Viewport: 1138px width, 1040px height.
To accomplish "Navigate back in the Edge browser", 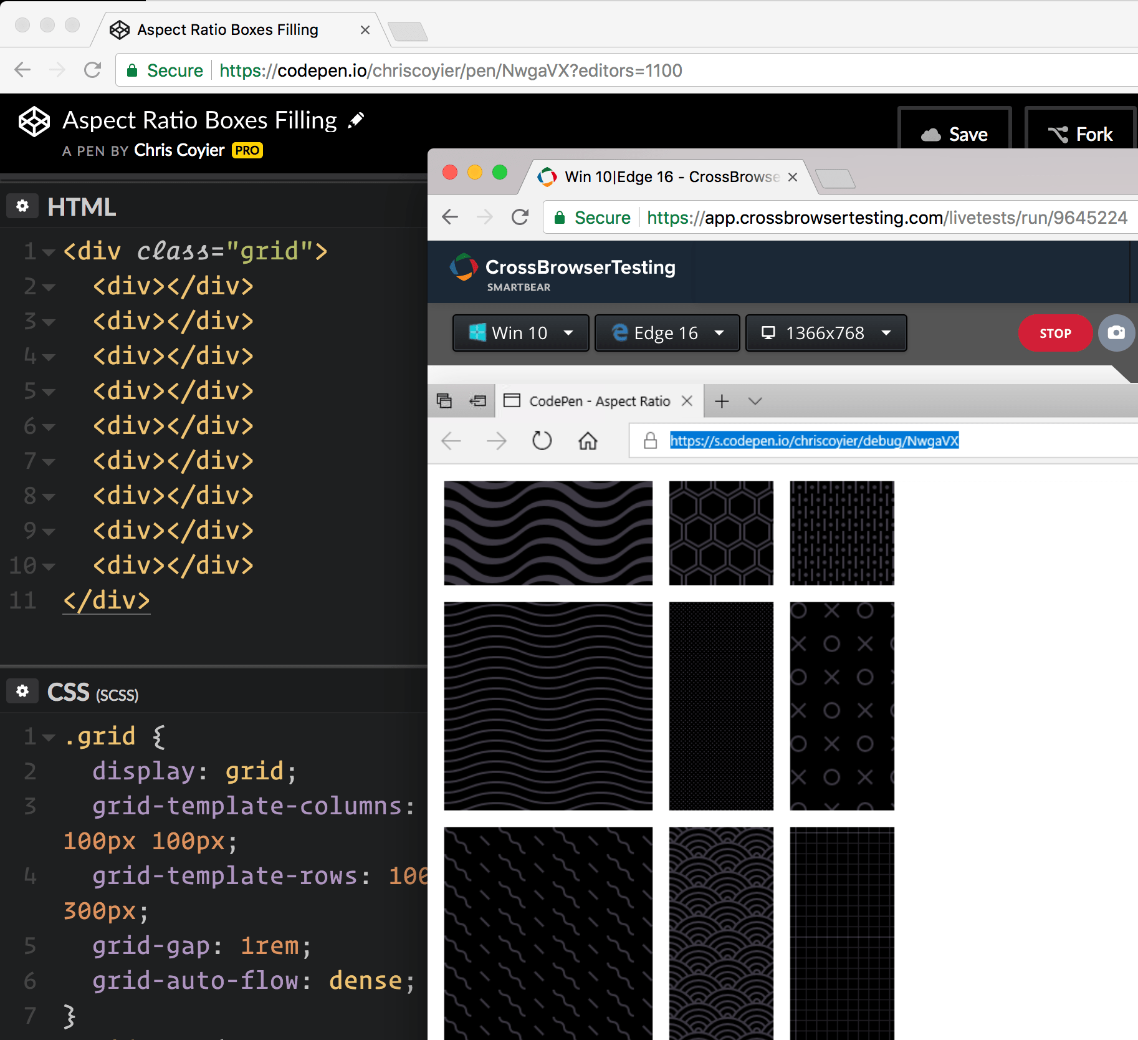I will (450, 441).
